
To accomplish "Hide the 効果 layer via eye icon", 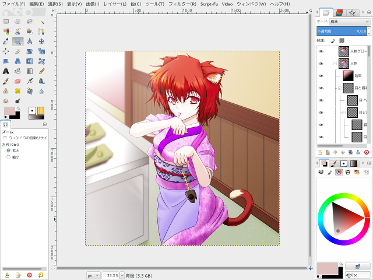I will point(321,76).
